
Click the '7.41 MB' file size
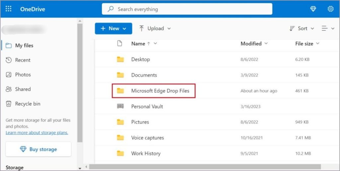tap(303, 138)
